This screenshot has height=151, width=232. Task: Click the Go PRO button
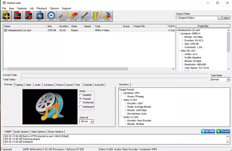pos(208,131)
